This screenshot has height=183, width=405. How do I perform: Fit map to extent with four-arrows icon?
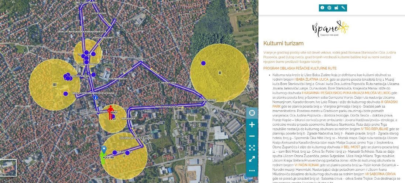point(252,148)
